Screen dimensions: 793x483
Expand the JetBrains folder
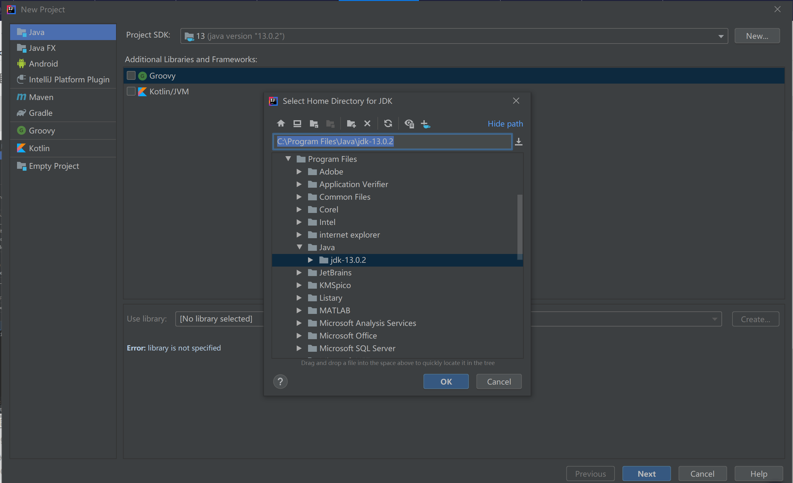299,272
